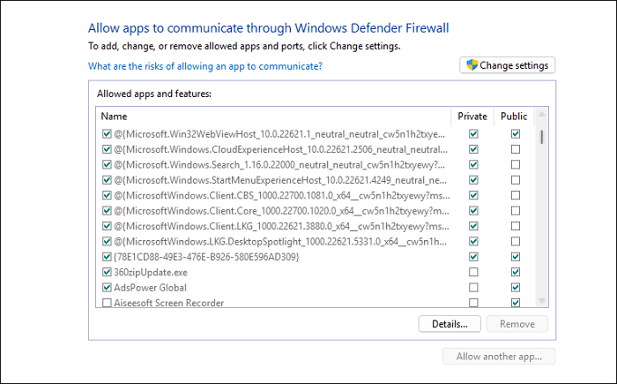Enable Private checkbox for AdsPower Global
Screen dimensions: 617x384
473,288
